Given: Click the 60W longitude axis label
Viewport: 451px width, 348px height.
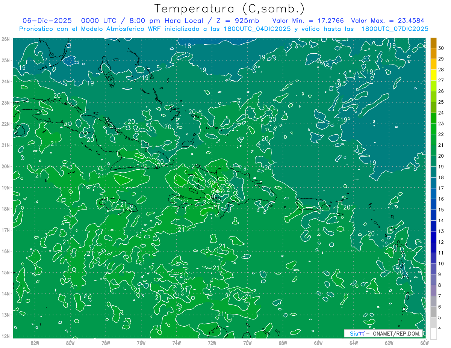Looking at the screenshot, I should [x=425, y=342].
